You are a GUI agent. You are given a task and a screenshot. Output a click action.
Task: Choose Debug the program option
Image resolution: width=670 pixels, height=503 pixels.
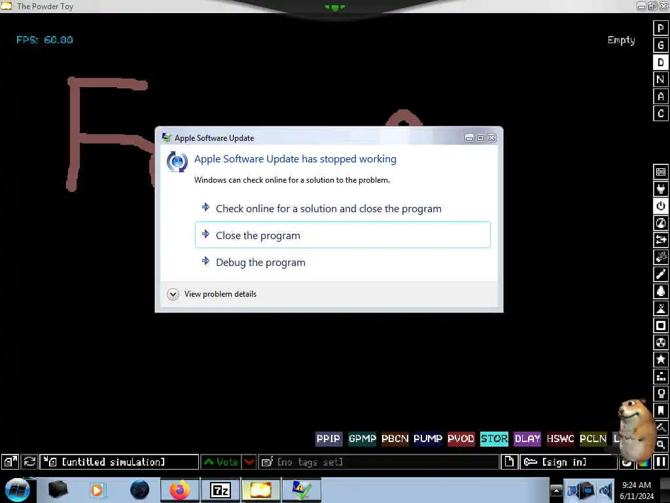[x=343, y=262]
